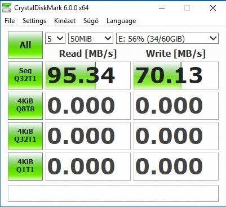Click the Write [MB/s] column header
This screenshot has width=226, height=207.
point(176,53)
